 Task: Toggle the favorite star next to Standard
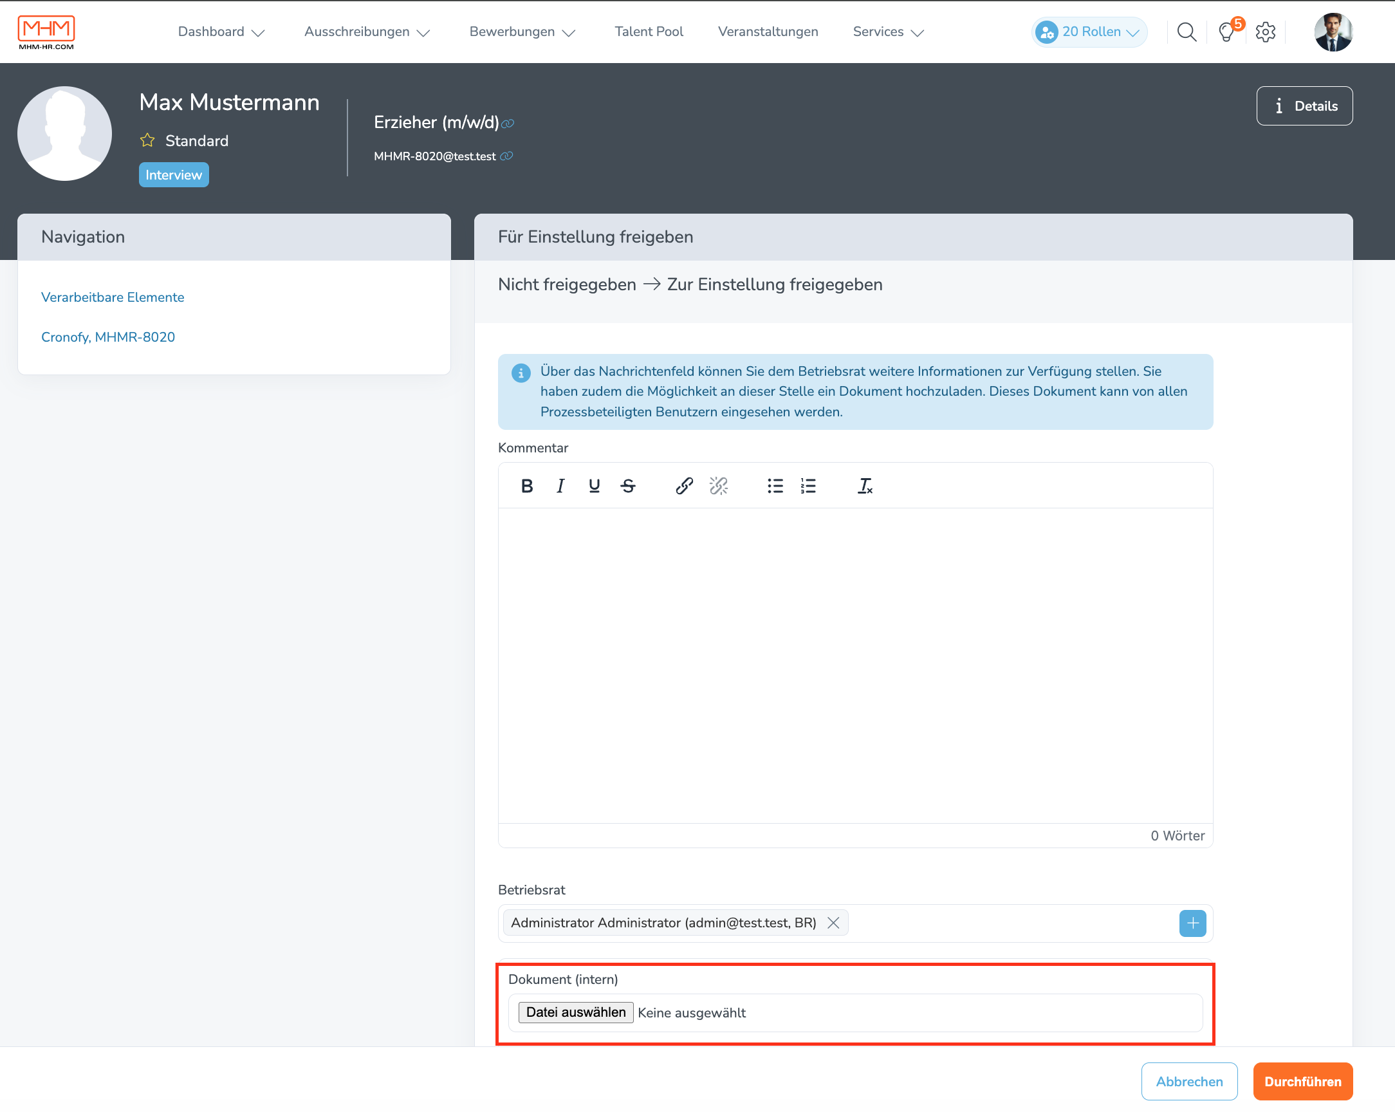[x=147, y=140]
